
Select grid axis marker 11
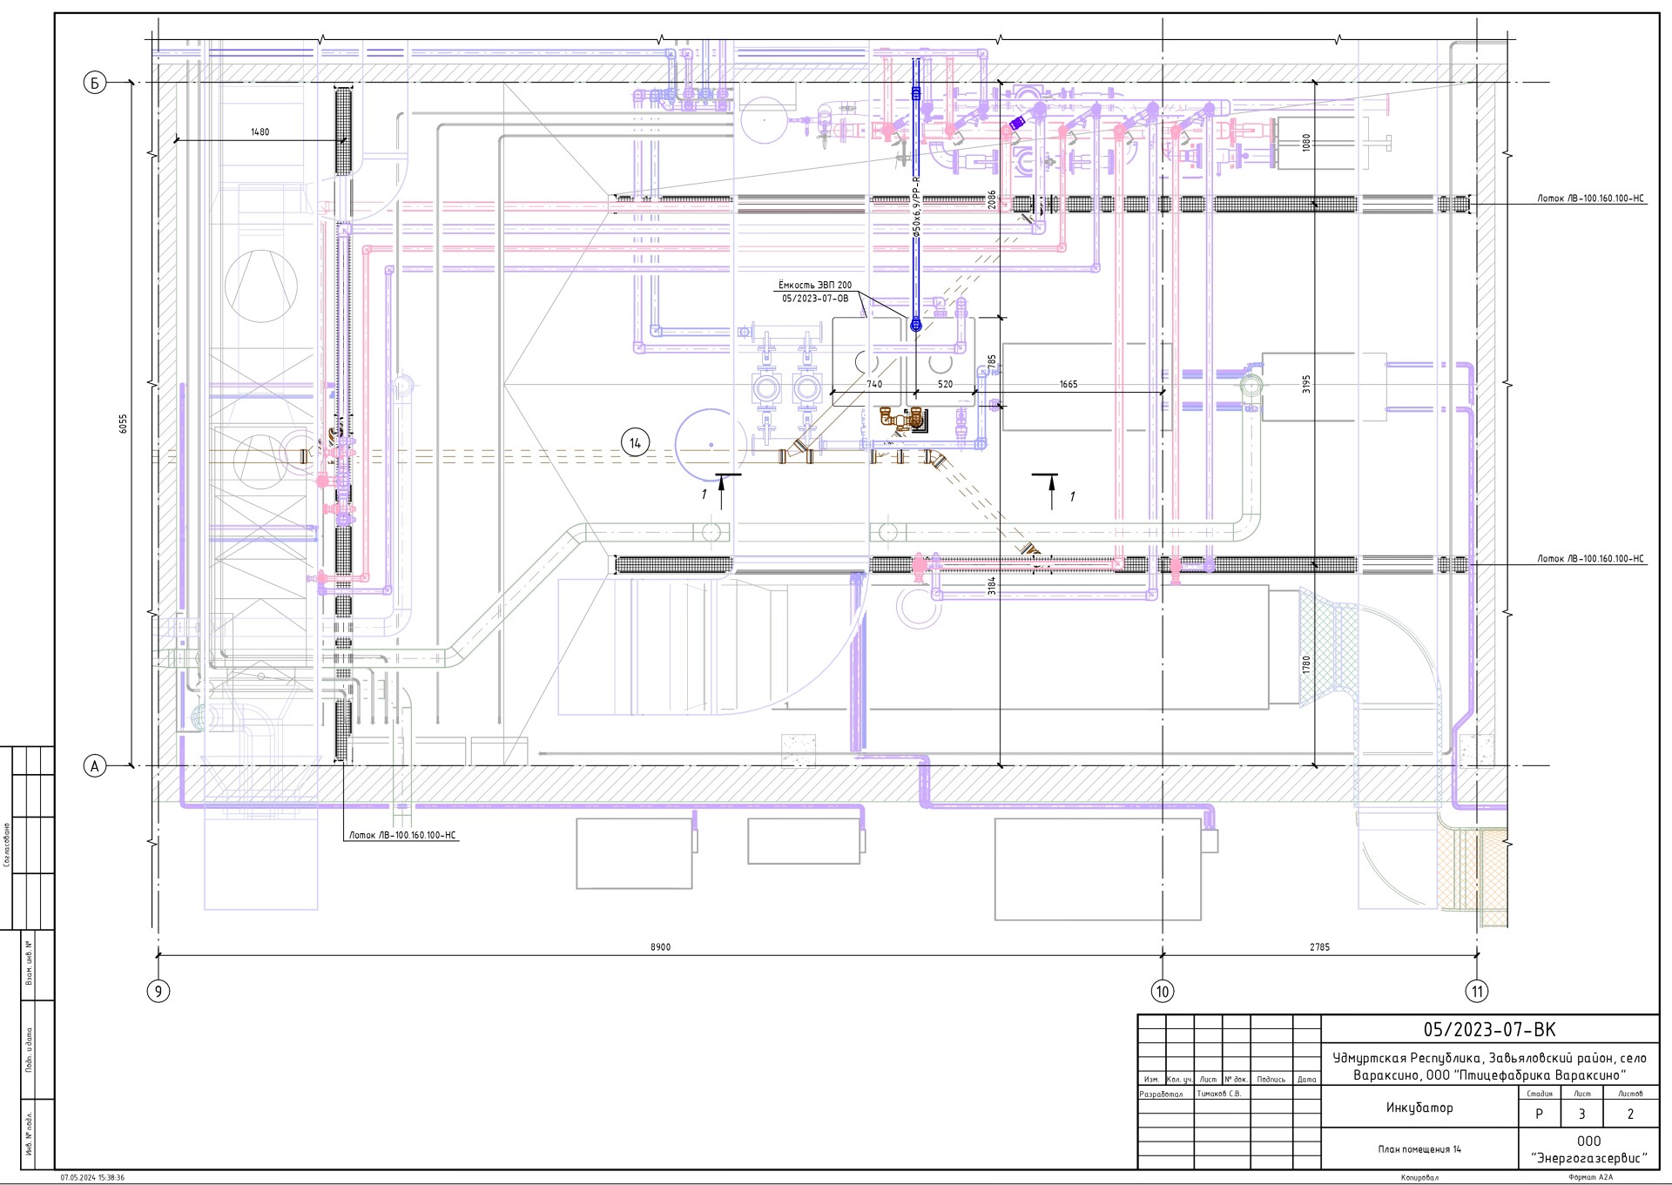pyautogui.click(x=1477, y=991)
